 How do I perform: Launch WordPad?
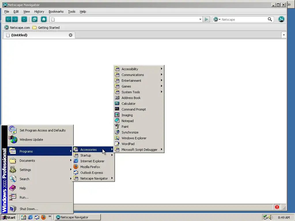139,144
